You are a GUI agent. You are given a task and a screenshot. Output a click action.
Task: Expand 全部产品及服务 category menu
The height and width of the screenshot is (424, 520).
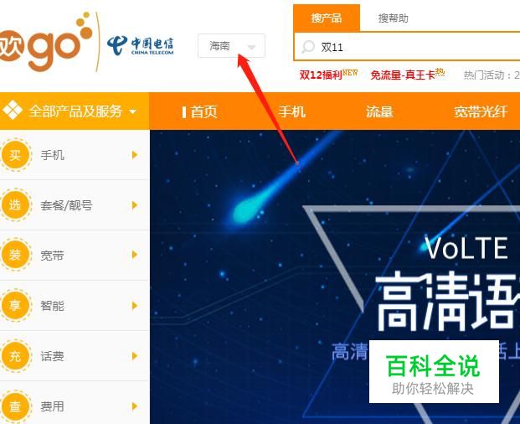(x=75, y=111)
